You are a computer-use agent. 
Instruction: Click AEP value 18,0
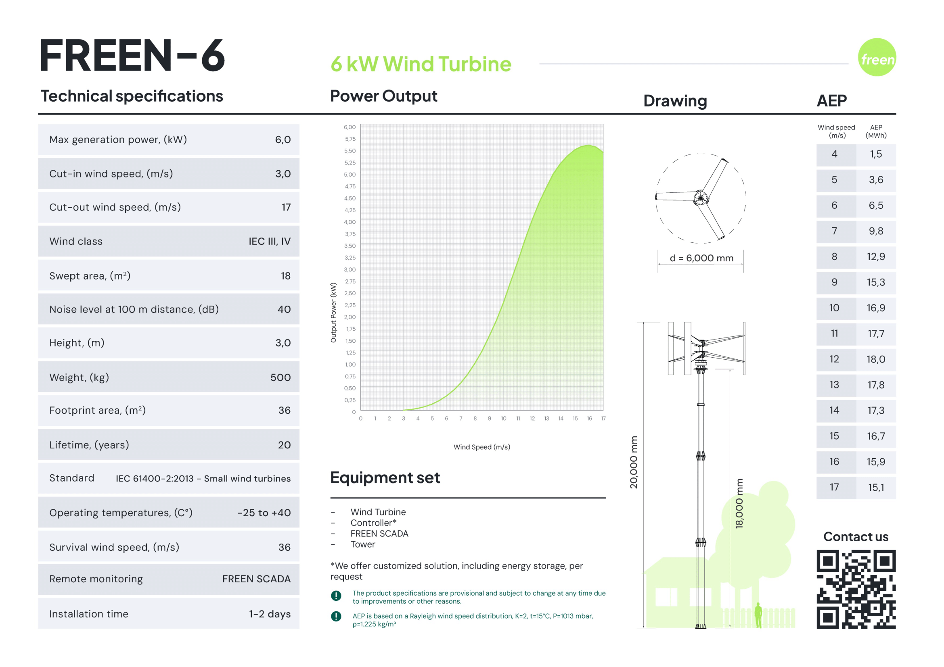click(x=876, y=359)
